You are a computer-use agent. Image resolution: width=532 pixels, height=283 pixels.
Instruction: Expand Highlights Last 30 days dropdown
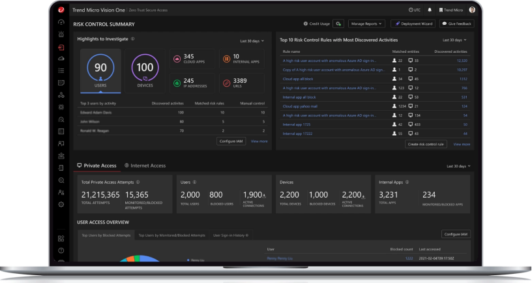click(x=252, y=41)
